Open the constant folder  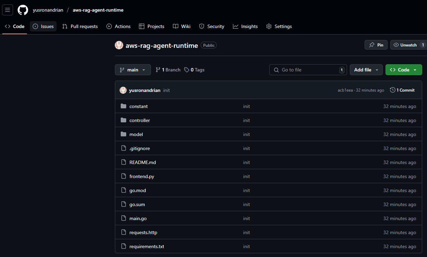tap(139, 106)
